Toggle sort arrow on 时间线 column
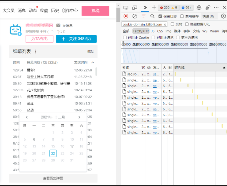 [224, 67]
